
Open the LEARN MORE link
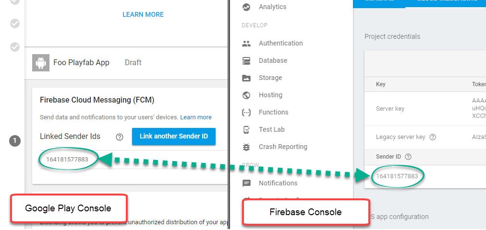coord(143,14)
